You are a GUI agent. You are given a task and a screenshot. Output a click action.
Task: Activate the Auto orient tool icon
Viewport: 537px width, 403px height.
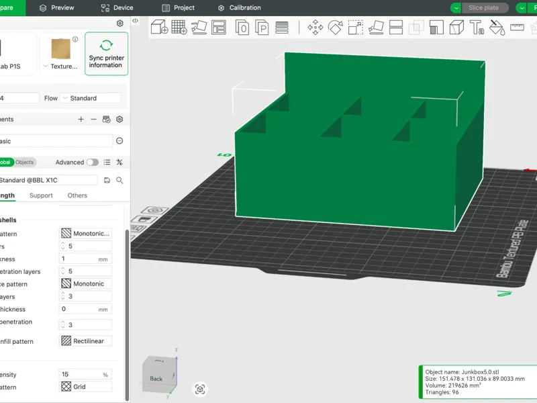click(199, 27)
